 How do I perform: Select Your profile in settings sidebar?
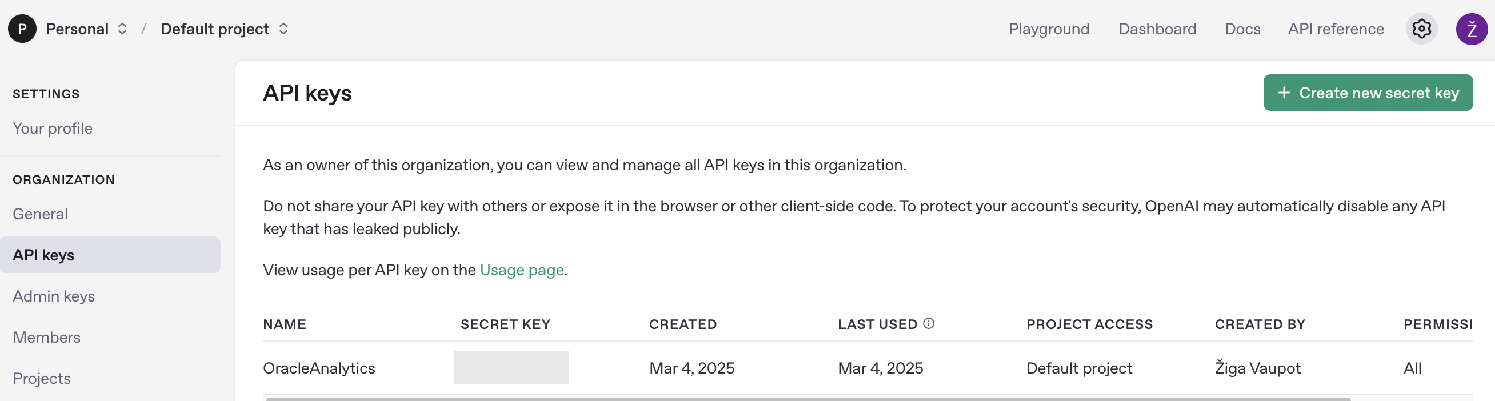click(x=53, y=129)
